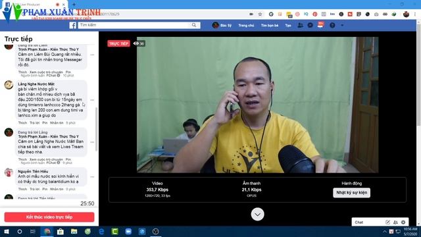Click Nhắn tin under Láng Nghe Nước Mắt comment

tap(57, 123)
